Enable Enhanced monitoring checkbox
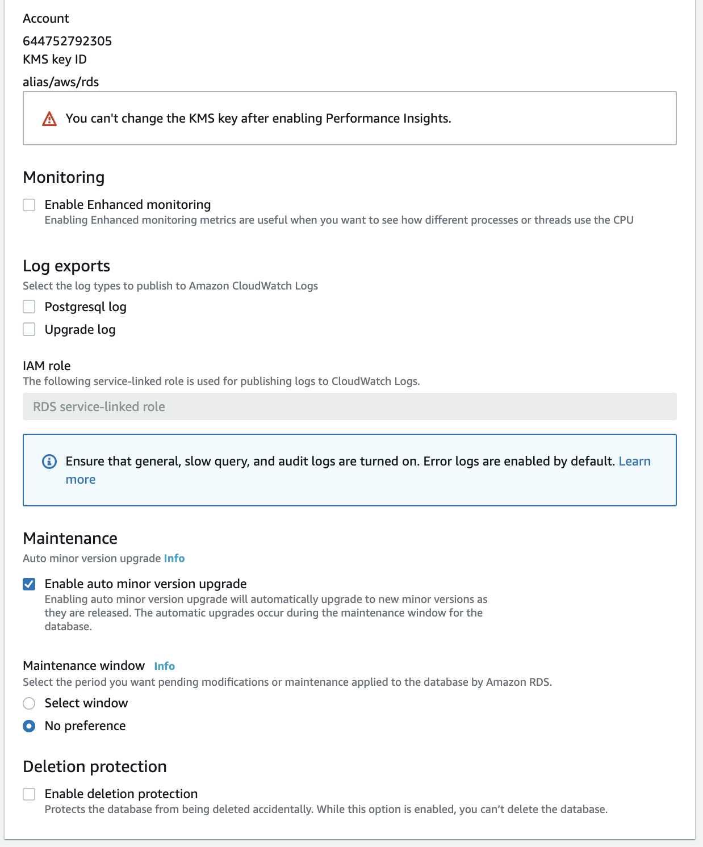Image resolution: width=703 pixels, height=847 pixels. tap(29, 205)
